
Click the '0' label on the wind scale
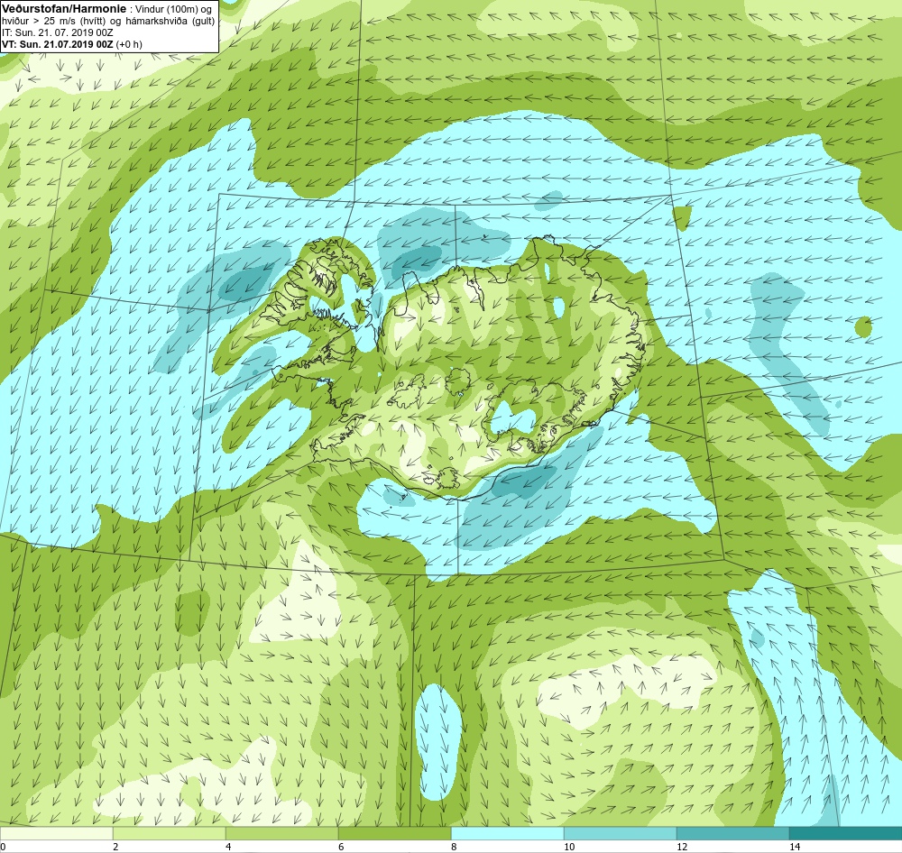[3, 847]
